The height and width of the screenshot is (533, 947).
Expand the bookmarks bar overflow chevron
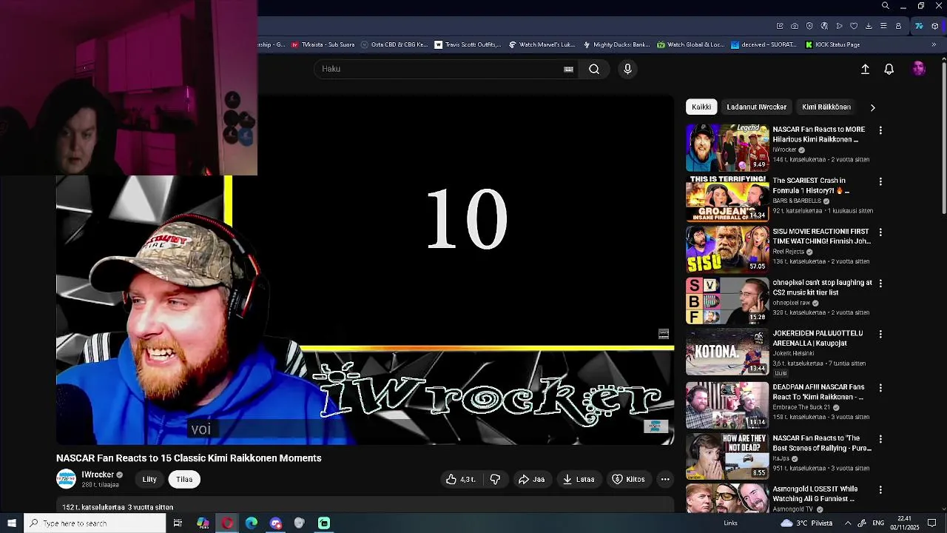[934, 44]
